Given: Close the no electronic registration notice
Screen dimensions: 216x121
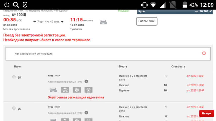Looking at the screenshot, I should click(204, 53).
